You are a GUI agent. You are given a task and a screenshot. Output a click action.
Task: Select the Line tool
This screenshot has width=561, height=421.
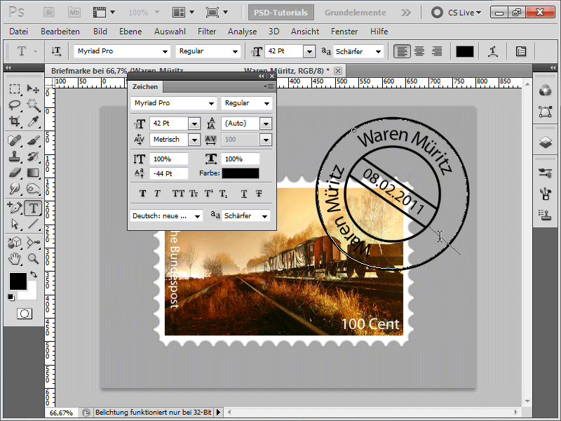click(33, 224)
